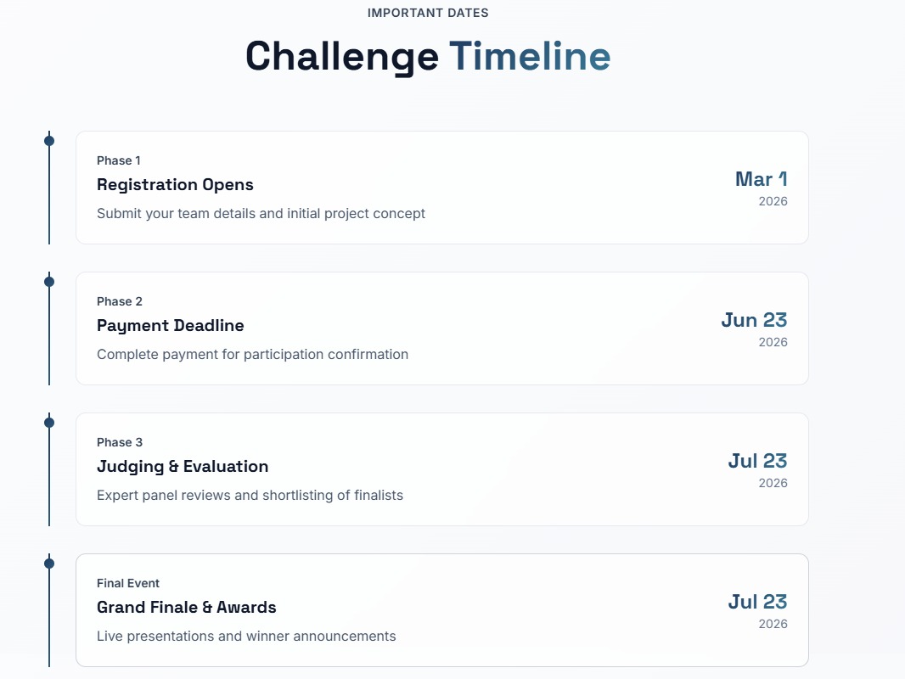Click the Final Event label

[128, 583]
